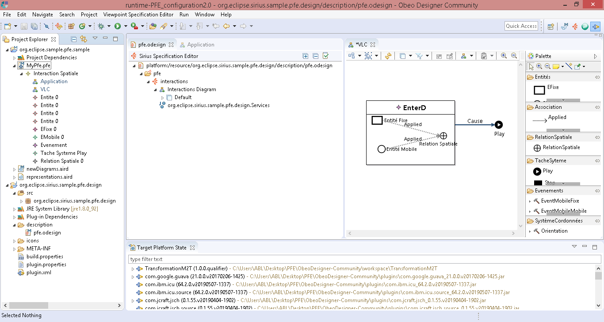Expand the newDiagrams.aird node
604x322 pixels.
14,169
